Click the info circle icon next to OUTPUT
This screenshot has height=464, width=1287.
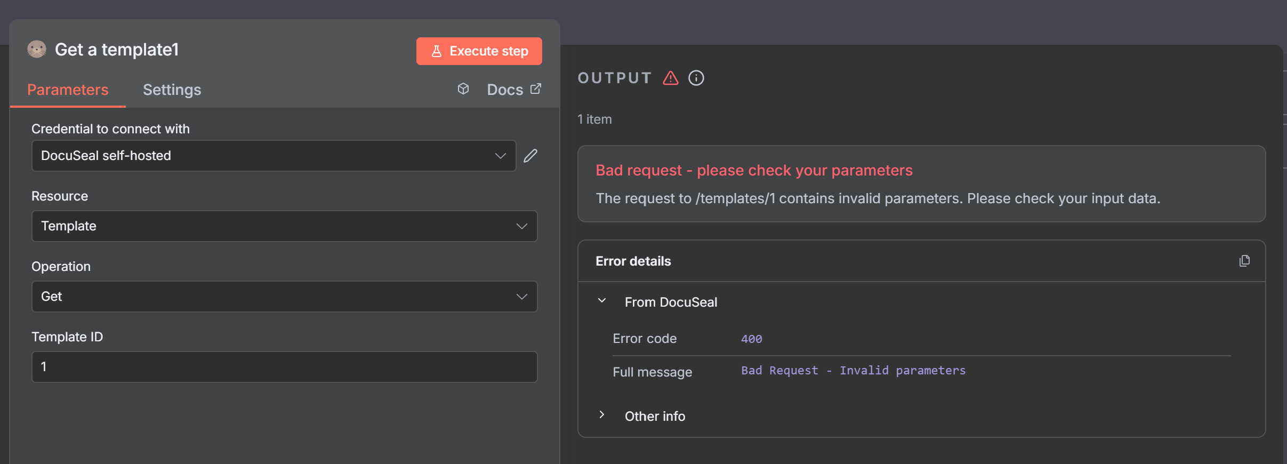696,78
